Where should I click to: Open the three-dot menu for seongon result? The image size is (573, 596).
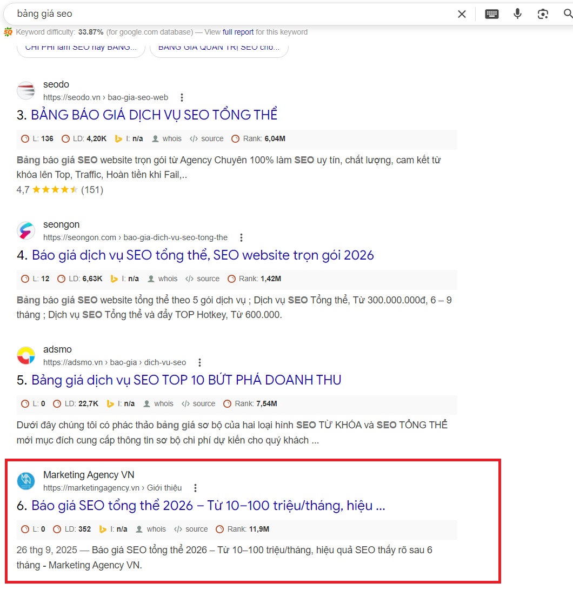[x=241, y=237]
